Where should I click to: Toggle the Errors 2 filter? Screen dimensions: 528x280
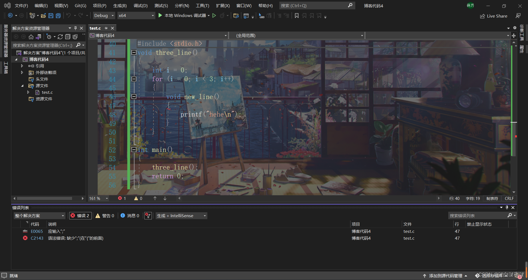[x=80, y=216]
